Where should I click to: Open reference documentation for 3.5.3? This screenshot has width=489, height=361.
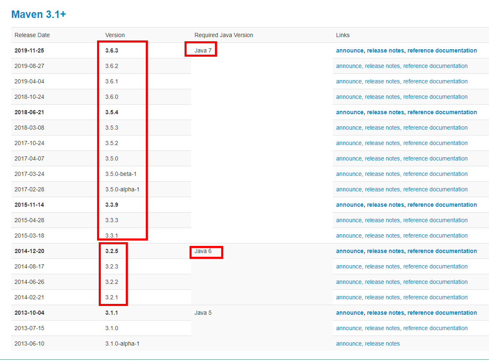[435, 128]
